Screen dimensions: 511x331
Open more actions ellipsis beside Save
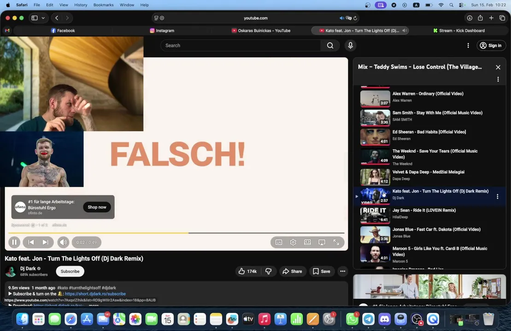(x=342, y=271)
